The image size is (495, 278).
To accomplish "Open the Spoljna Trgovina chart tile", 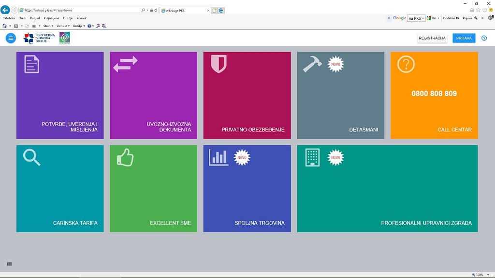I will click(x=247, y=189).
